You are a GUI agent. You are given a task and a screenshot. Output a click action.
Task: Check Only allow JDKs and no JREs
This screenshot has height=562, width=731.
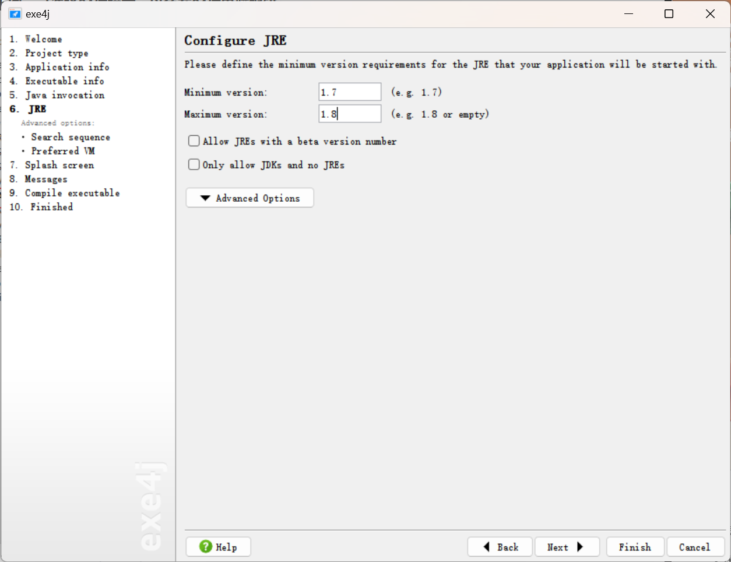[x=194, y=165]
